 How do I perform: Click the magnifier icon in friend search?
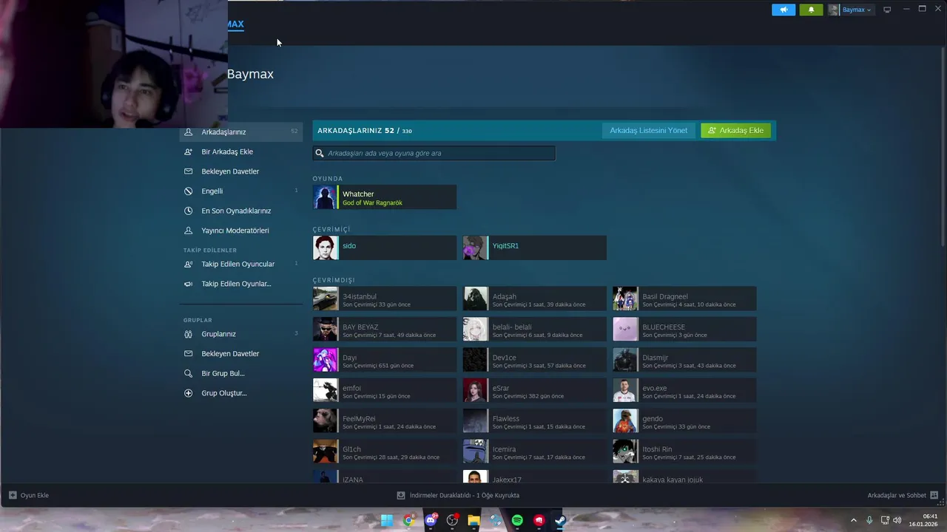pyautogui.click(x=320, y=153)
